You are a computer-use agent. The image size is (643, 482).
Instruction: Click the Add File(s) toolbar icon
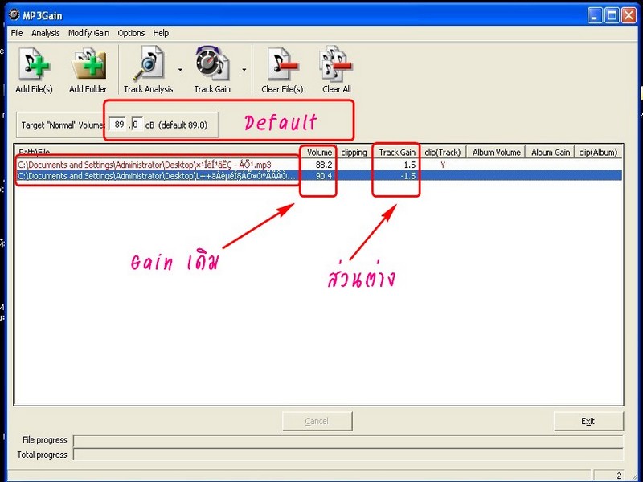coord(34,64)
